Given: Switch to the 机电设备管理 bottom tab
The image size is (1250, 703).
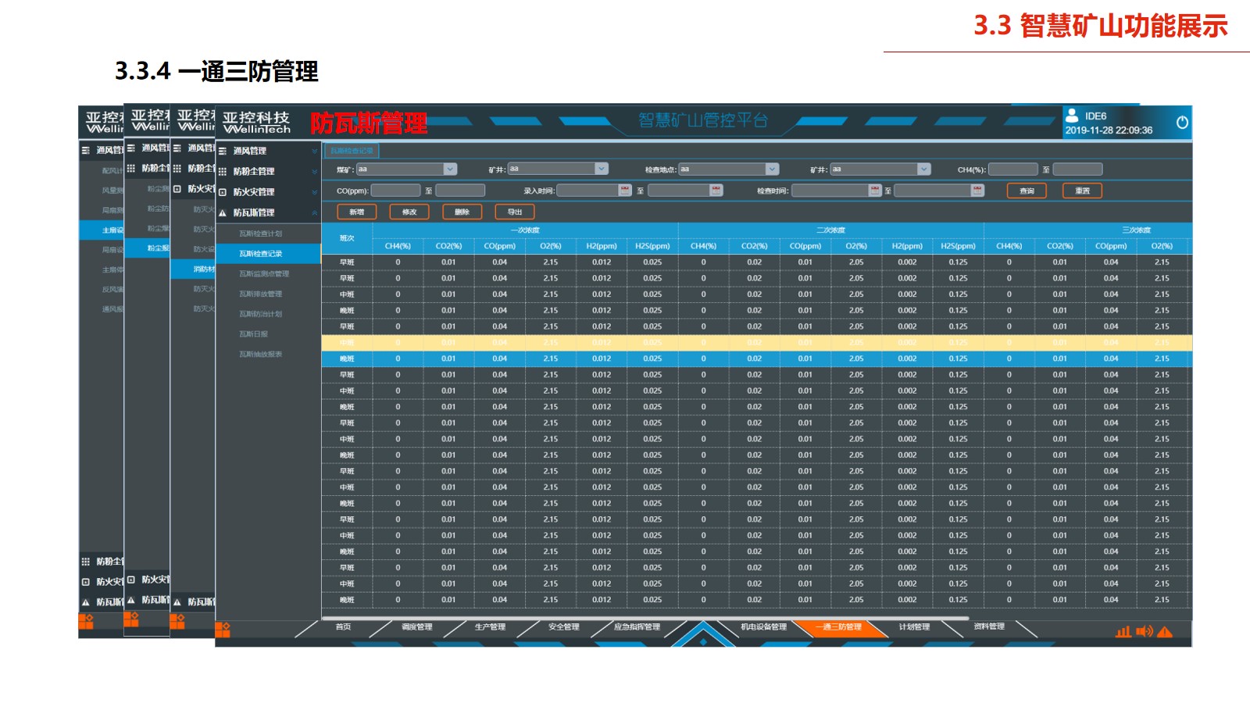Looking at the screenshot, I should 763,627.
